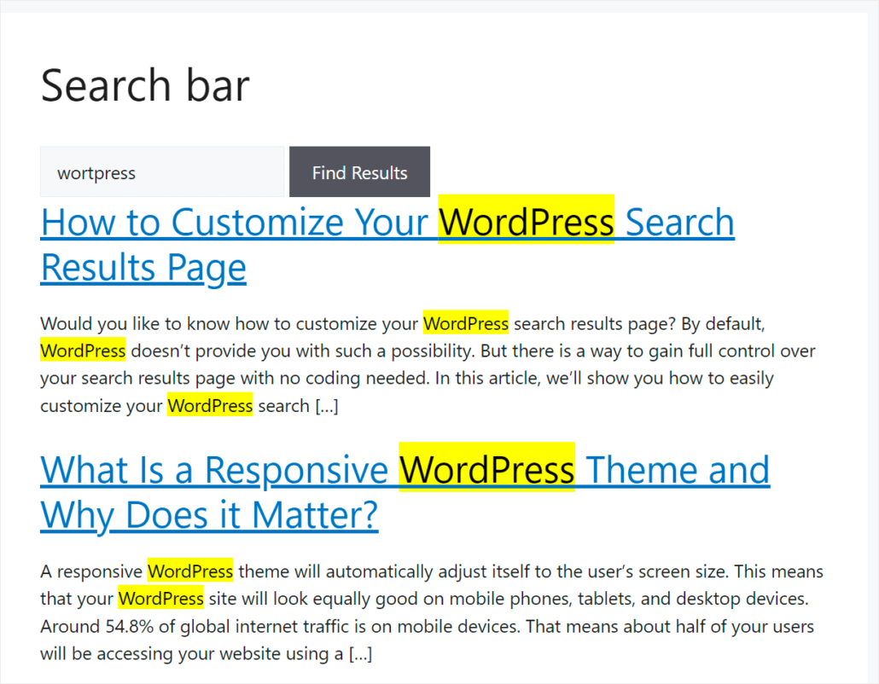Click highlighted "WordPress" in the first article title

(526, 222)
